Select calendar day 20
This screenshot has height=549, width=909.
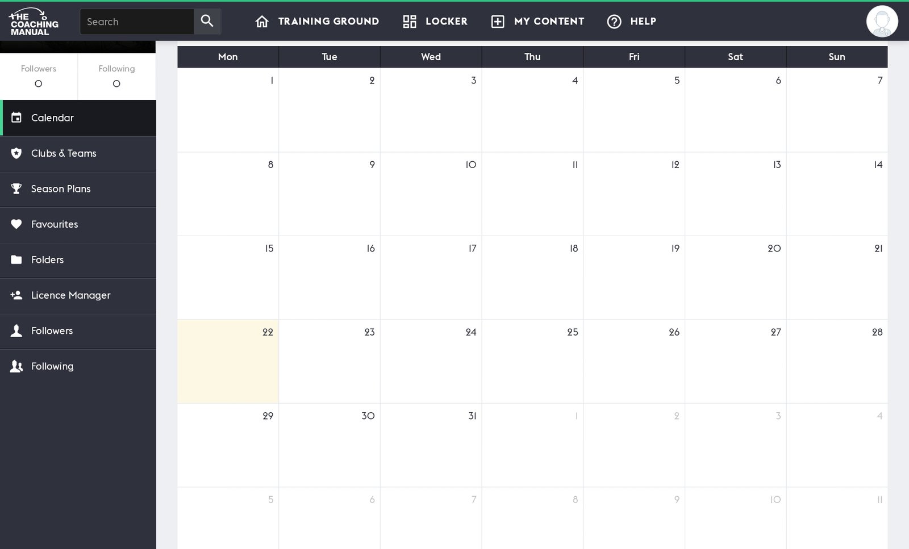pyautogui.click(x=736, y=278)
